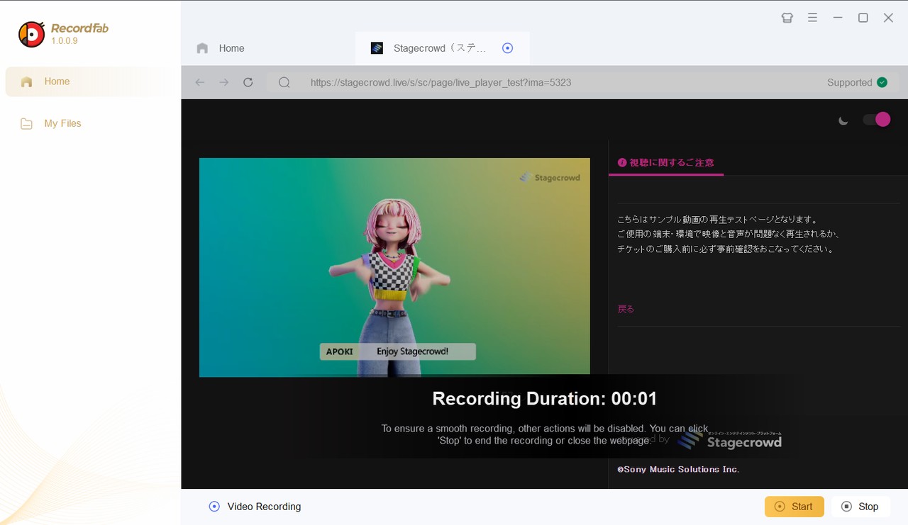Stop the recording with Stop button
This screenshot has height=525, width=908.
[x=860, y=507]
